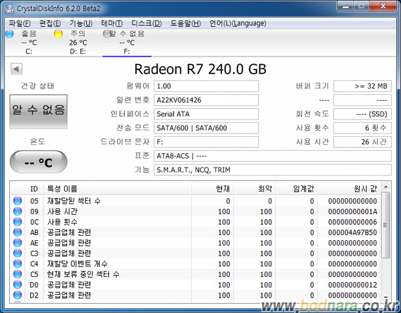Click status orb for attribute C5 row

point(17,274)
